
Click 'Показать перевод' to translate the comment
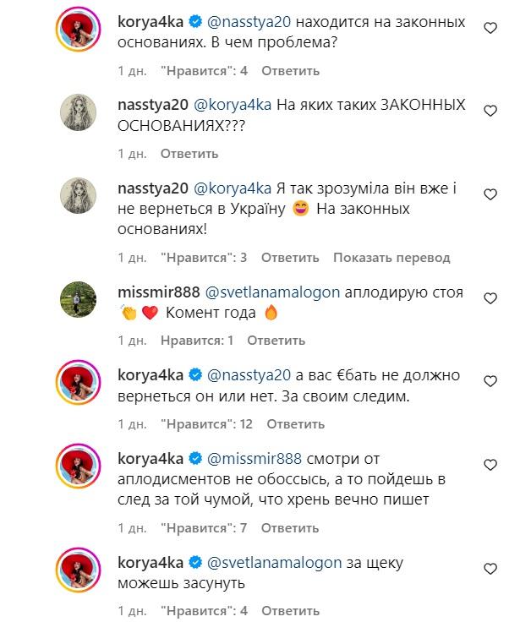(391, 258)
